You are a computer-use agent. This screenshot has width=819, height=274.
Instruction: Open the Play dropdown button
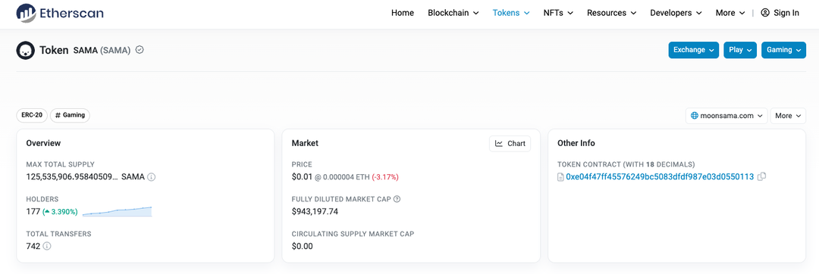coord(740,50)
